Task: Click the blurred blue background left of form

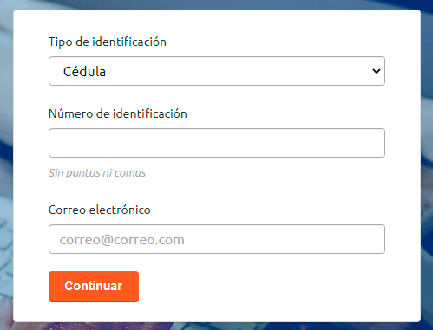Action: click(x=6, y=165)
